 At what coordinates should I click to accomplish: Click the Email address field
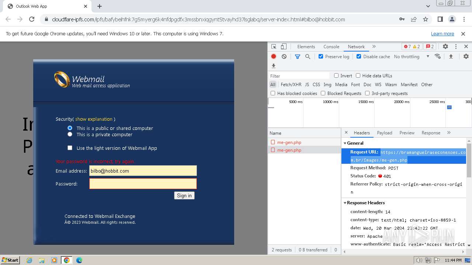(x=143, y=171)
